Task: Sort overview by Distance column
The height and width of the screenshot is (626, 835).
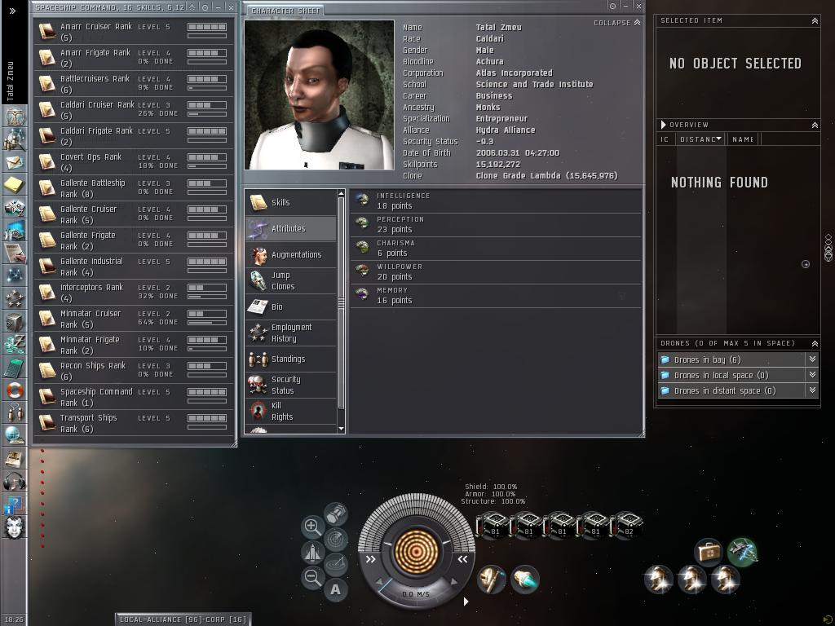Action: pos(700,139)
